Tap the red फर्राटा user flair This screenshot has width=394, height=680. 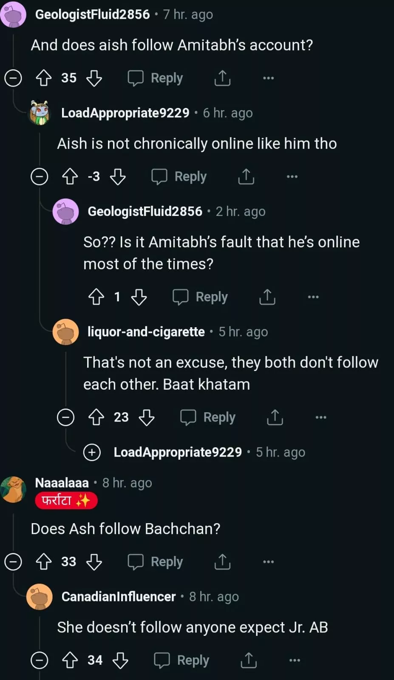(66, 501)
